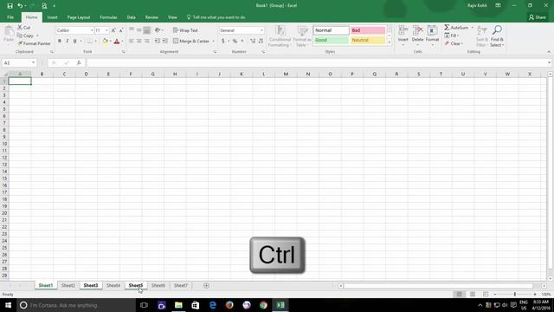Click the Format cells icon
The image size is (554, 312).
(x=432, y=31)
